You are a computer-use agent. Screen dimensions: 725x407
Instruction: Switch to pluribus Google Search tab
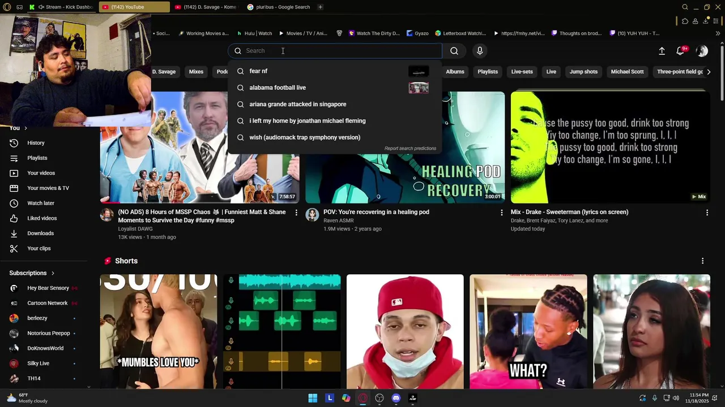pyautogui.click(x=278, y=7)
